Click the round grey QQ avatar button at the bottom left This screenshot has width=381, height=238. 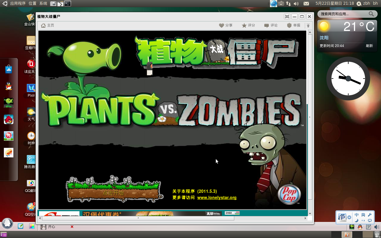pyautogui.click(x=7, y=223)
